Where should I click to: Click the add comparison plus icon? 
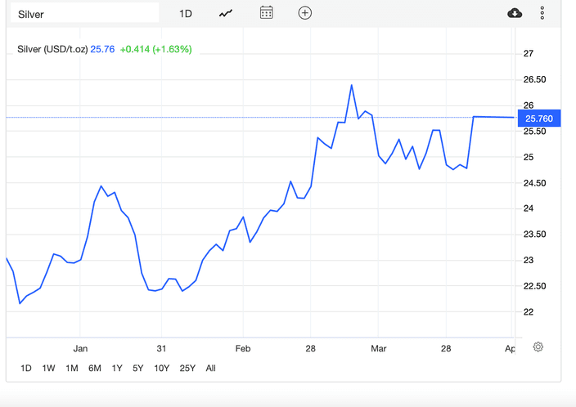click(305, 13)
